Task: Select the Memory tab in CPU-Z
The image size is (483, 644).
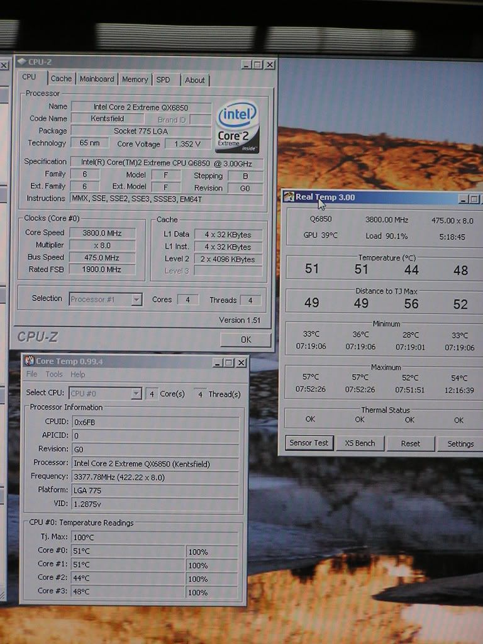Action: 135,80
